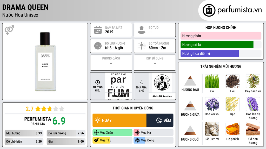Open the Hổ phách amber note thumbnail

(232, 129)
